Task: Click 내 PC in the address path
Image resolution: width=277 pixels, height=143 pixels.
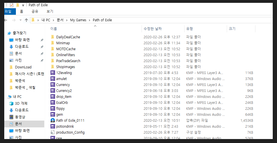Action: point(46,20)
